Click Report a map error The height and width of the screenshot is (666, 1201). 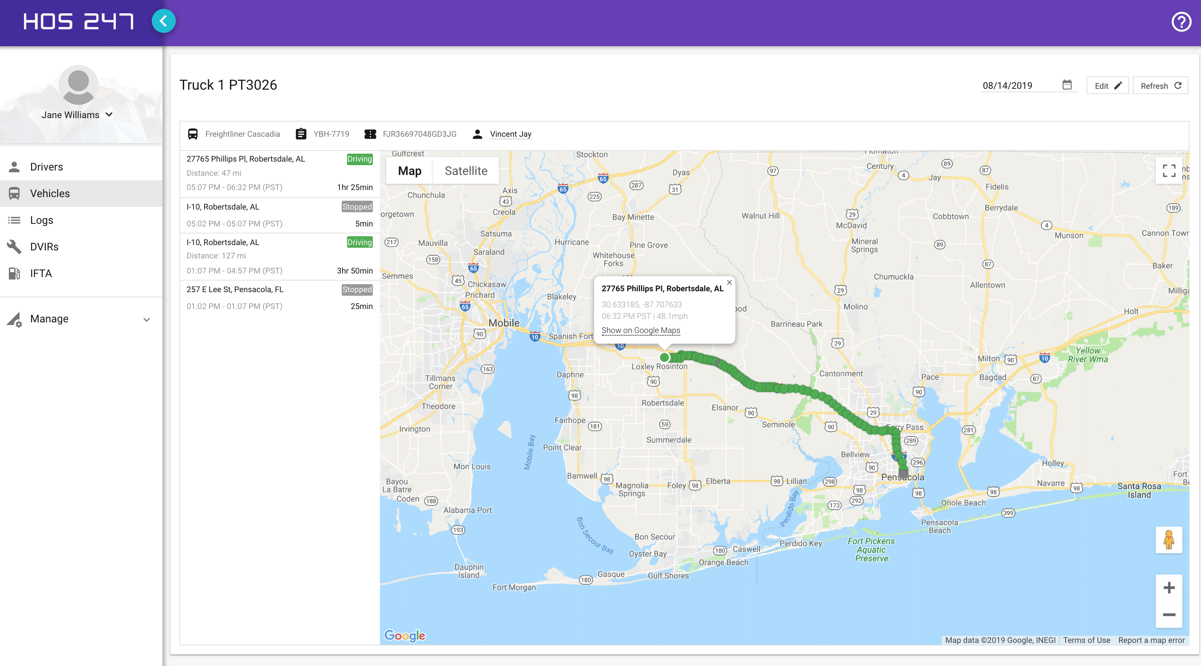[x=1151, y=640]
